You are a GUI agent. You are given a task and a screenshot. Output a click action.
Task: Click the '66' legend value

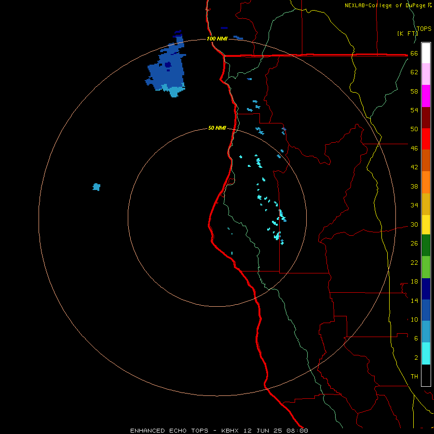click(x=414, y=54)
